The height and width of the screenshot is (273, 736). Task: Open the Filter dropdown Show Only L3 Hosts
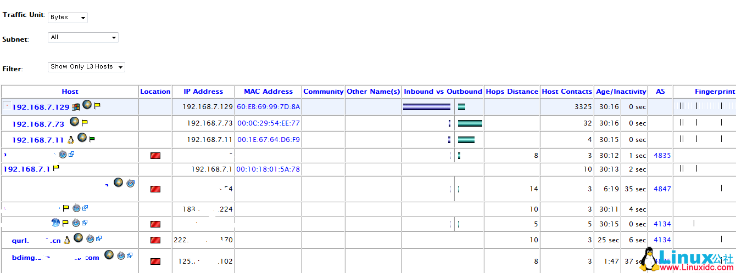(87, 67)
